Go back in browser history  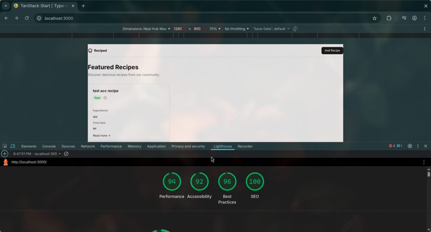(6, 18)
